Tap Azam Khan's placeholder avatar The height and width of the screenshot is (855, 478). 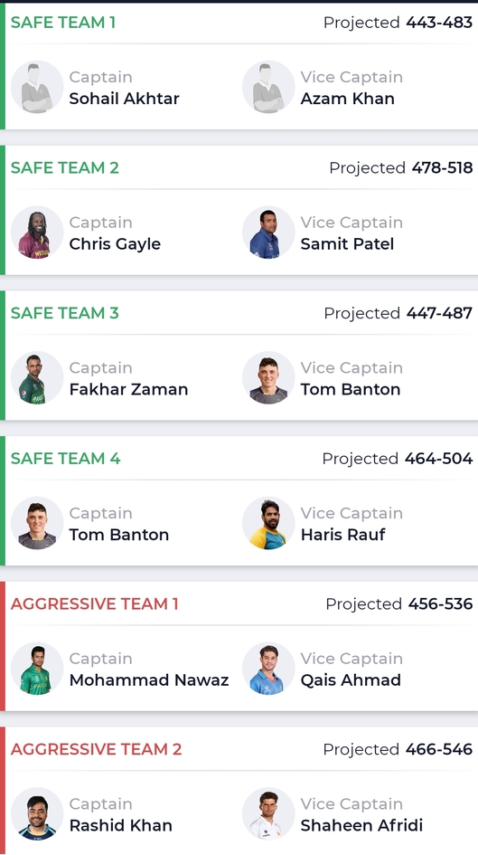[x=268, y=87]
